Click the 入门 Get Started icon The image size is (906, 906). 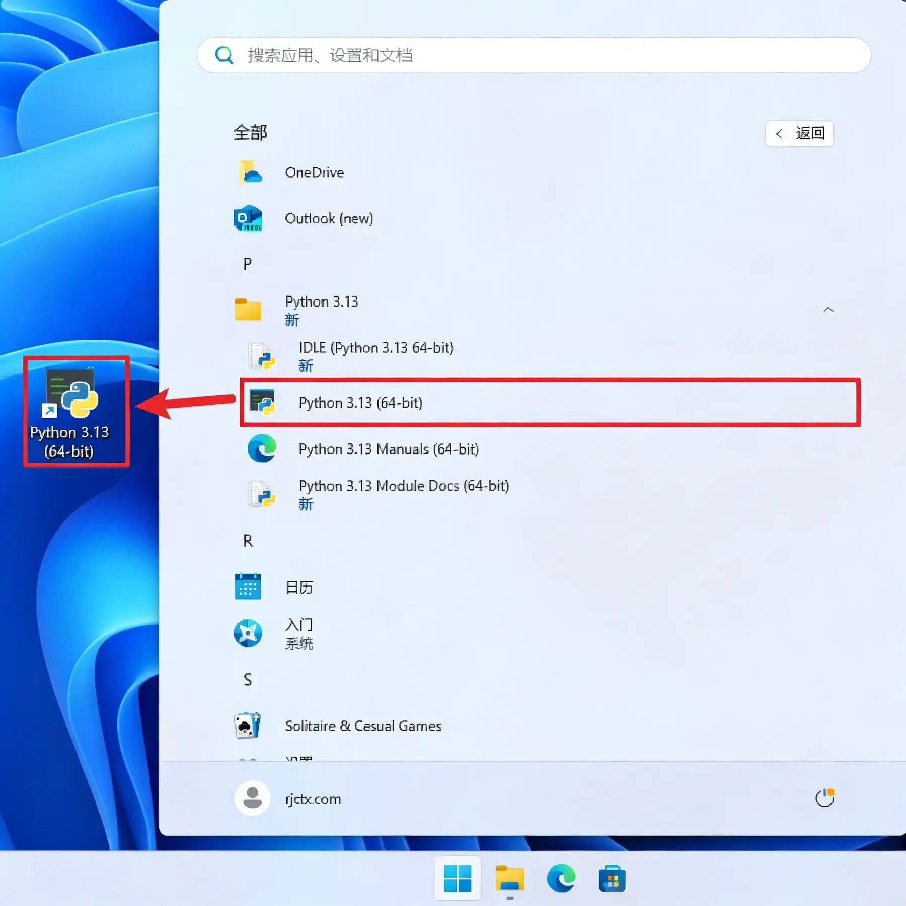point(248,633)
